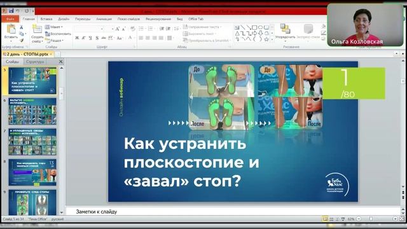Click the Format Painter brush icon
The height and width of the screenshot is (229, 407).
pos(22,40)
